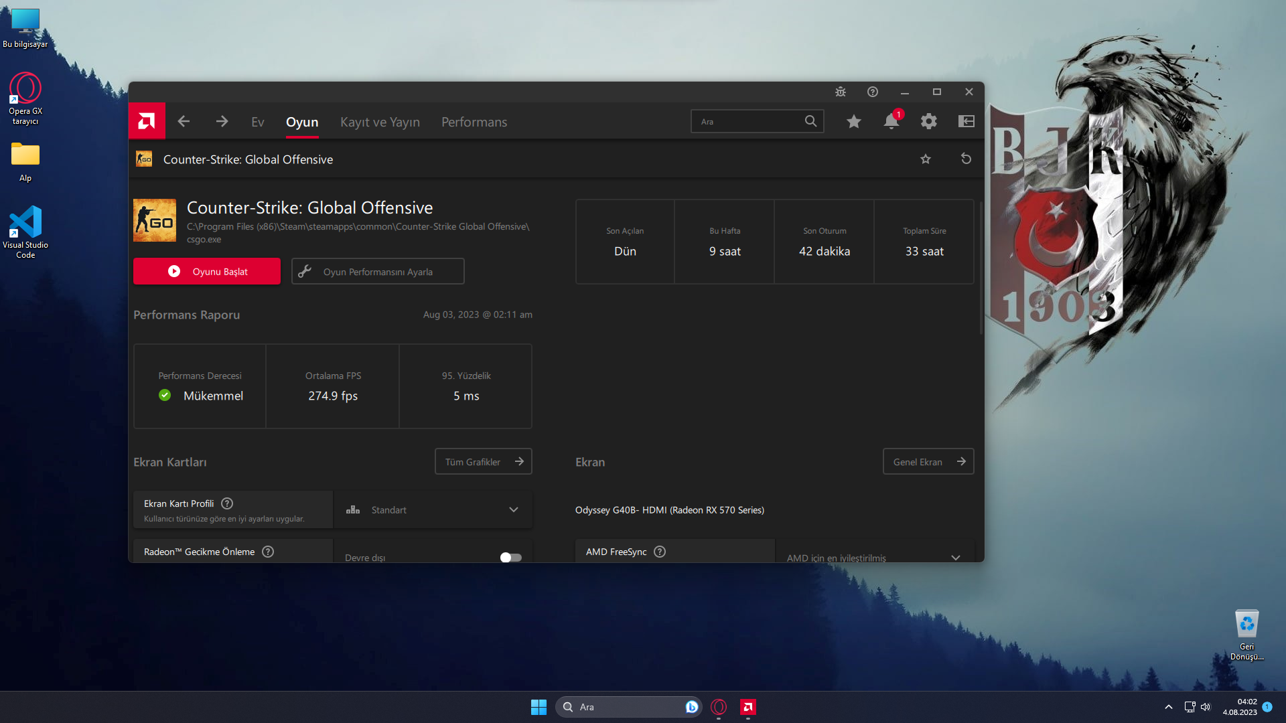Expand the AMD FreeSync dropdown
The image size is (1286, 723).
955,557
